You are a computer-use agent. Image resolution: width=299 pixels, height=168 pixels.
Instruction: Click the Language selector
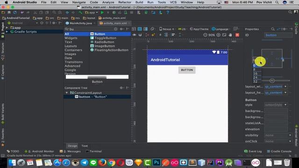click(221, 29)
